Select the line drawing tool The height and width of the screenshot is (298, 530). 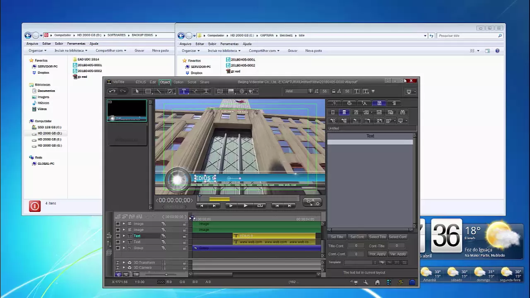point(159,91)
